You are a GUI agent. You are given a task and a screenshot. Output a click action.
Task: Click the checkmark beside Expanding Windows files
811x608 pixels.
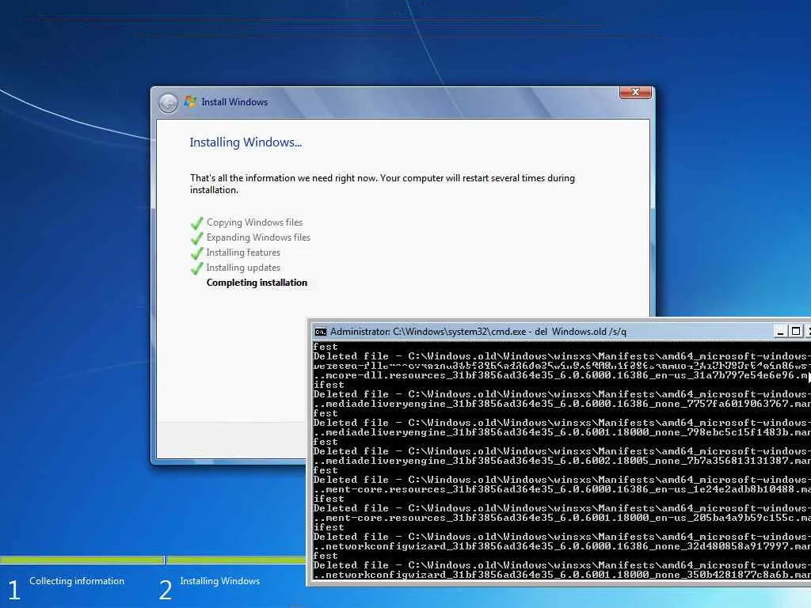pyautogui.click(x=196, y=238)
